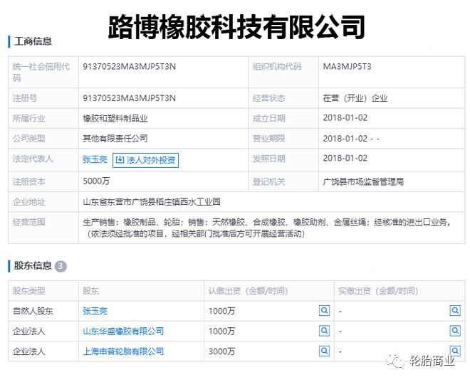Click the 成立日期 label
The image size is (470, 382).
tap(269, 119)
